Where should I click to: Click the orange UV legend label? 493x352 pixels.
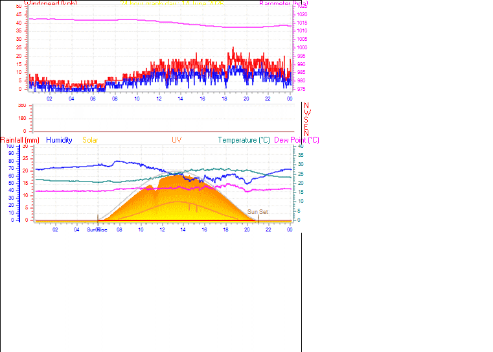pyautogui.click(x=176, y=140)
